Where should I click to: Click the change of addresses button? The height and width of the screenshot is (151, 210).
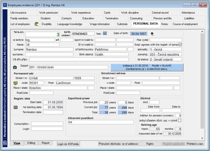(x=130, y=144)
